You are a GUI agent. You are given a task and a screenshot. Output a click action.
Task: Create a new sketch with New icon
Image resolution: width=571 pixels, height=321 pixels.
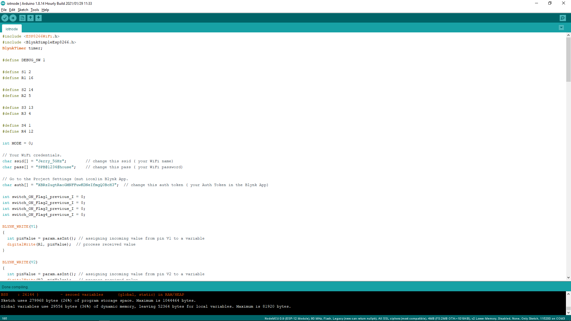pos(22,18)
